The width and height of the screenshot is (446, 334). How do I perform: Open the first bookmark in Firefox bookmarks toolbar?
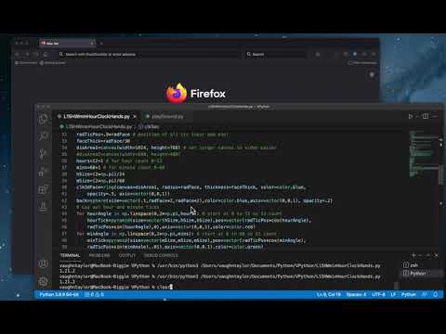[26, 63]
